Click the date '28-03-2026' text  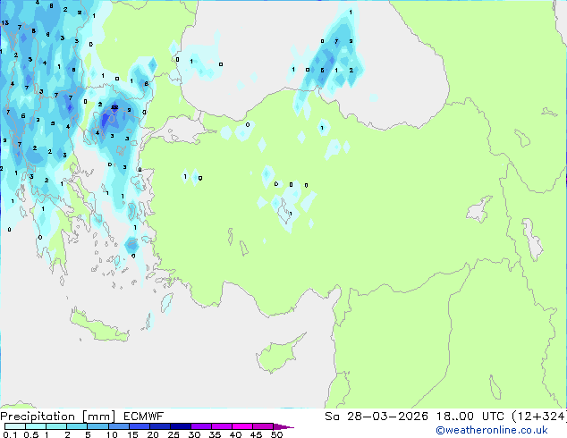387,417
